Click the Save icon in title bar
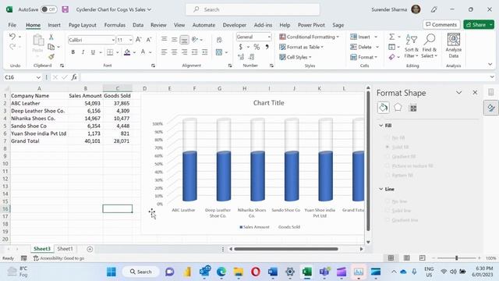 pyautogui.click(x=65, y=9)
